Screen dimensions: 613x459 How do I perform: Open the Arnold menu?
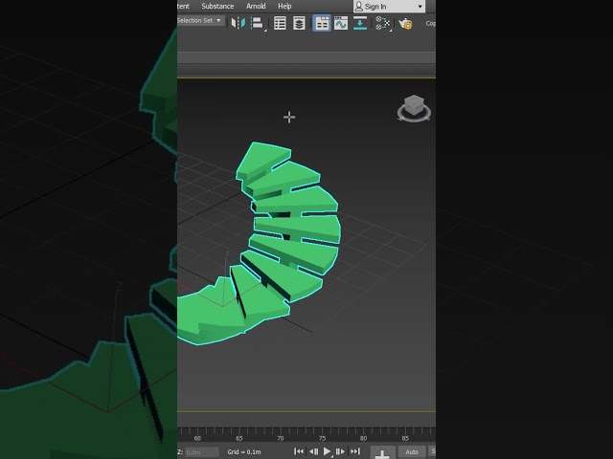pos(256,6)
